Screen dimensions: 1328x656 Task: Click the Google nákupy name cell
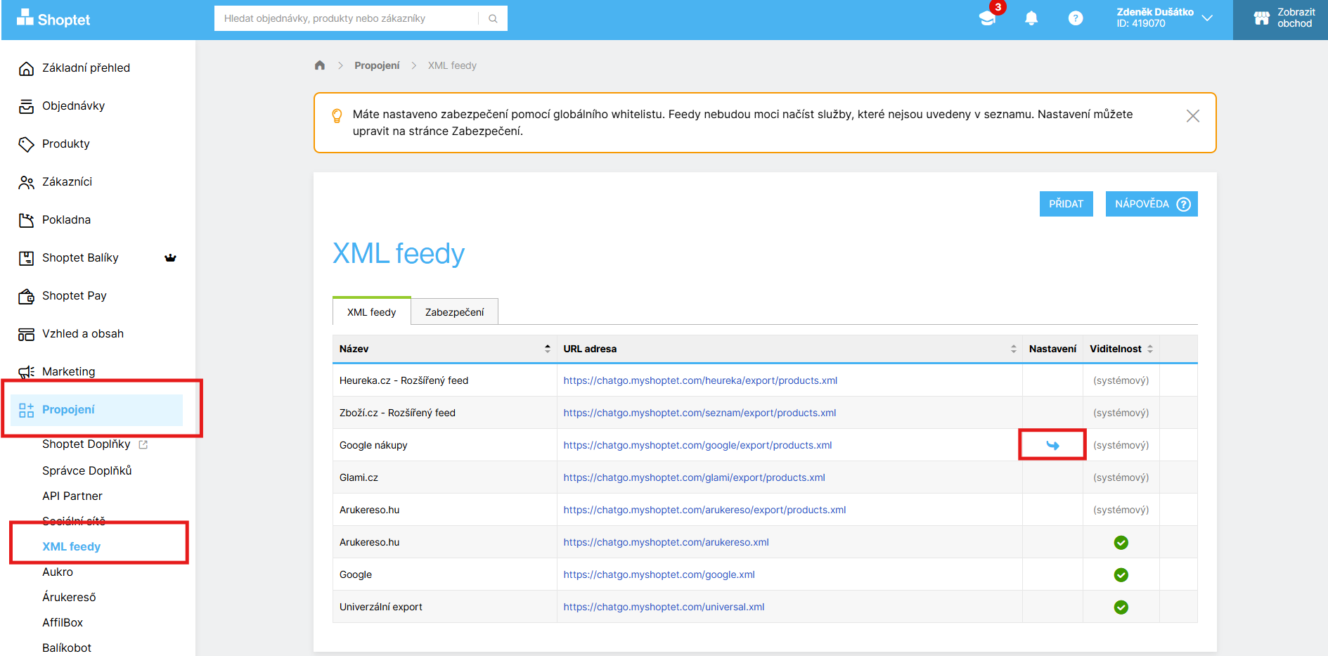(x=444, y=445)
